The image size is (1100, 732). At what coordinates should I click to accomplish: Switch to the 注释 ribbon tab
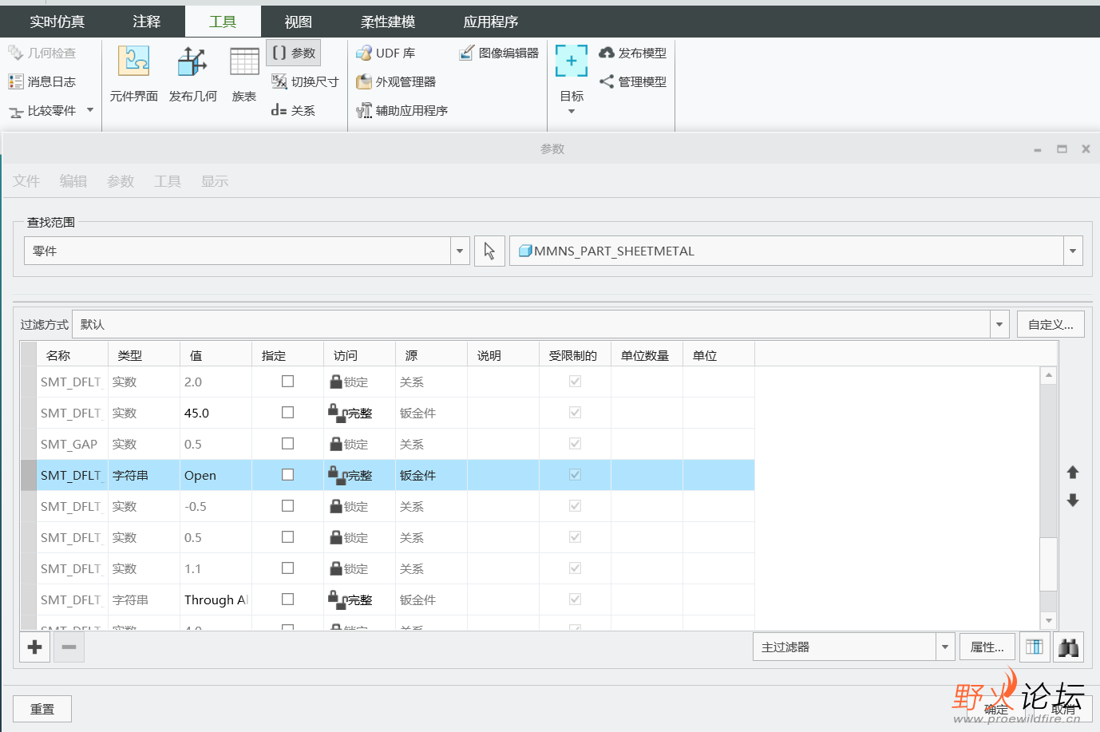[147, 22]
